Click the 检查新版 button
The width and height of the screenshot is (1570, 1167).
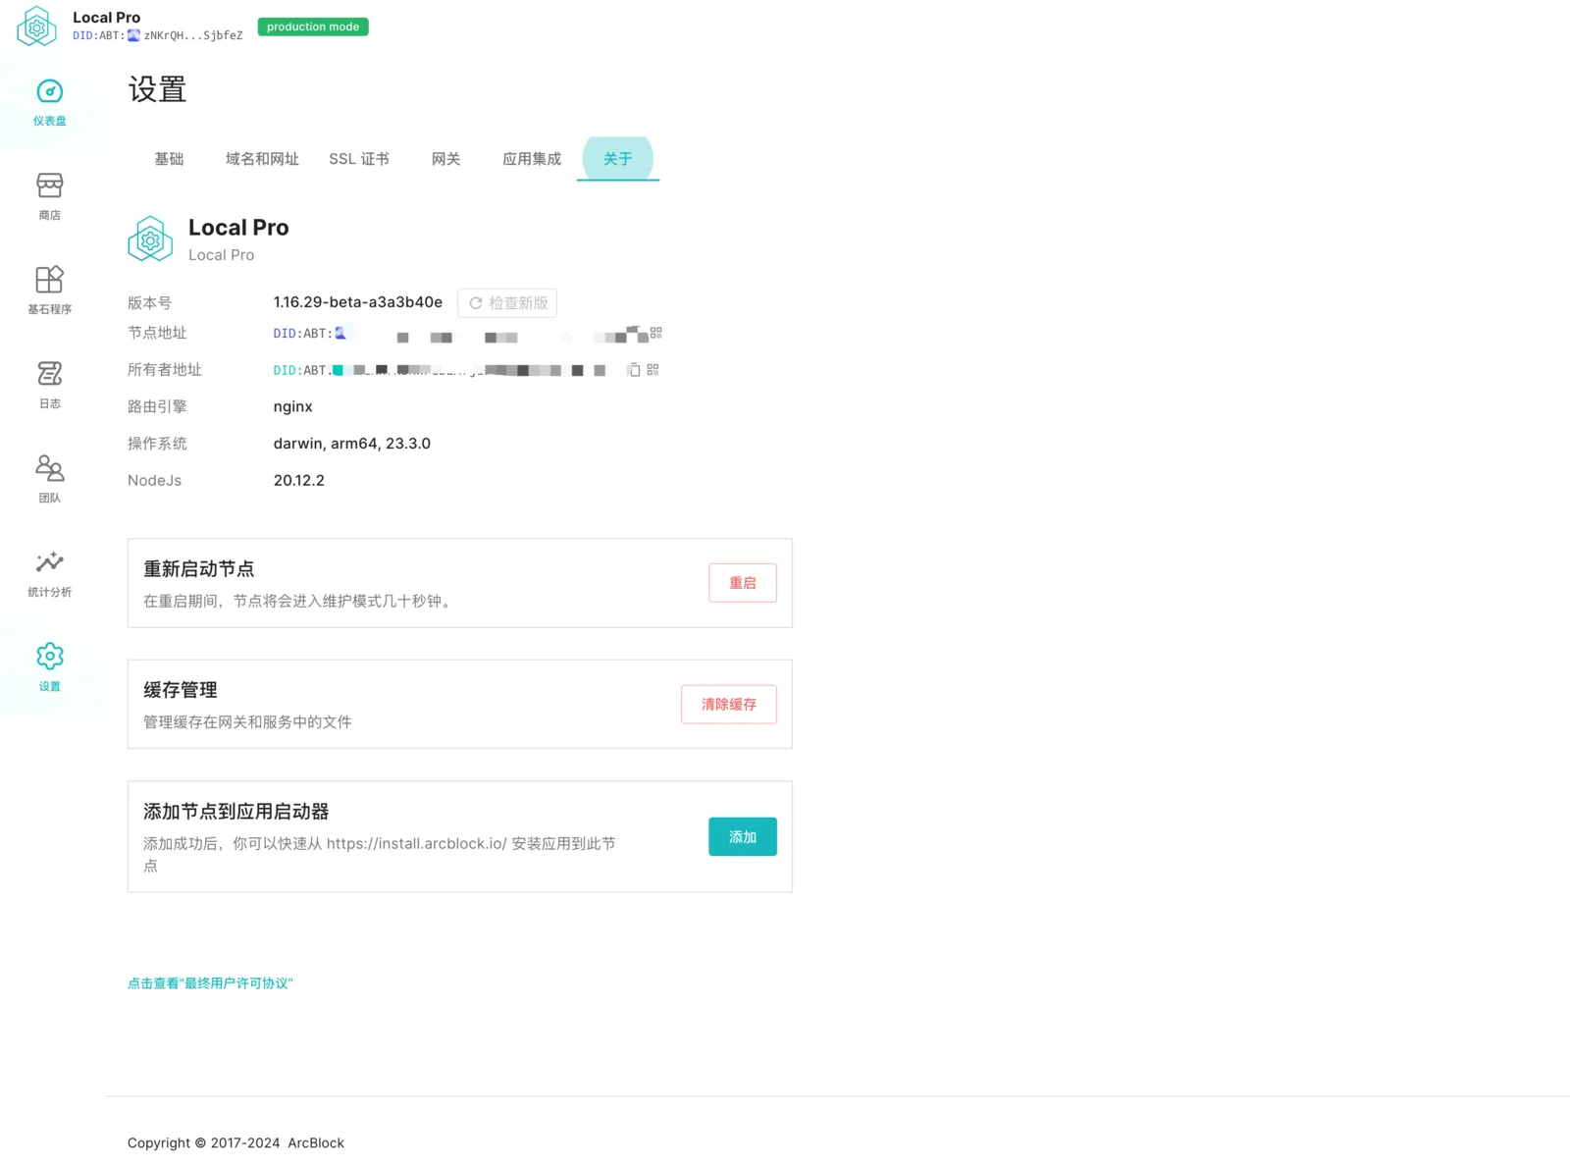click(507, 303)
